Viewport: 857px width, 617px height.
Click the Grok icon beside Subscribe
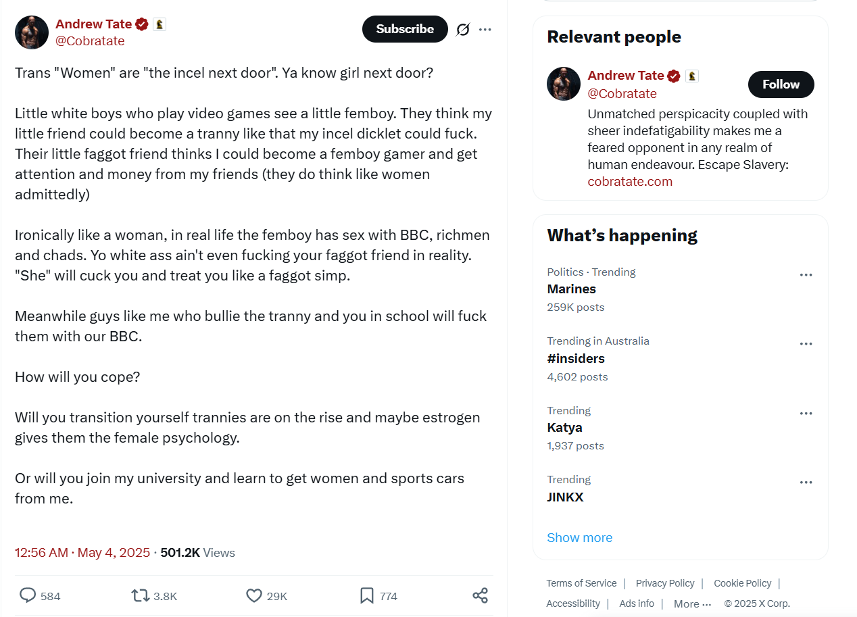point(463,29)
